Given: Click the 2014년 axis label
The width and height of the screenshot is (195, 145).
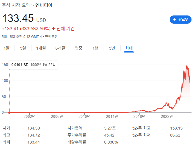Looking at the screenshot, I should [x=112, y=116].
